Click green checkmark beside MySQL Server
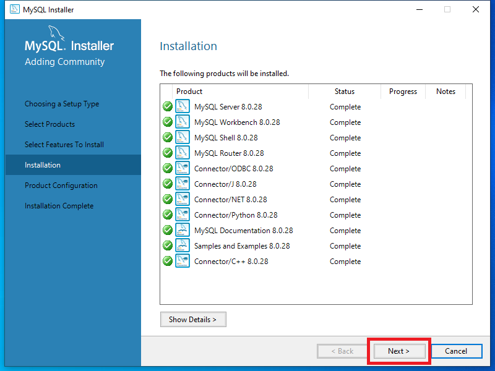Viewport: 495px width, 371px height. pyautogui.click(x=168, y=106)
